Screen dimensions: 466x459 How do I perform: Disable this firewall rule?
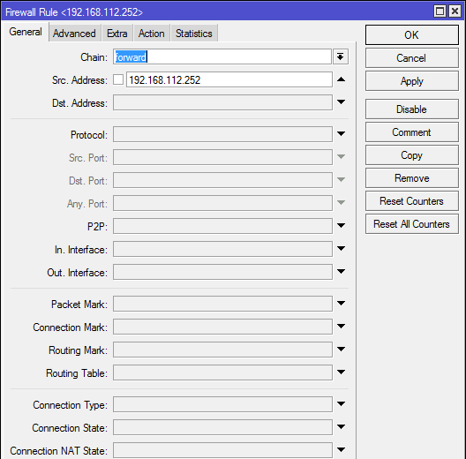(411, 109)
